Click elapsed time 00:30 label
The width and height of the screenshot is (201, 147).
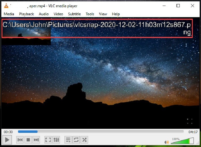pyautogui.click(x=8, y=132)
